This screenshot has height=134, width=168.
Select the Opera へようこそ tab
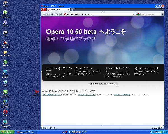(57, 10)
